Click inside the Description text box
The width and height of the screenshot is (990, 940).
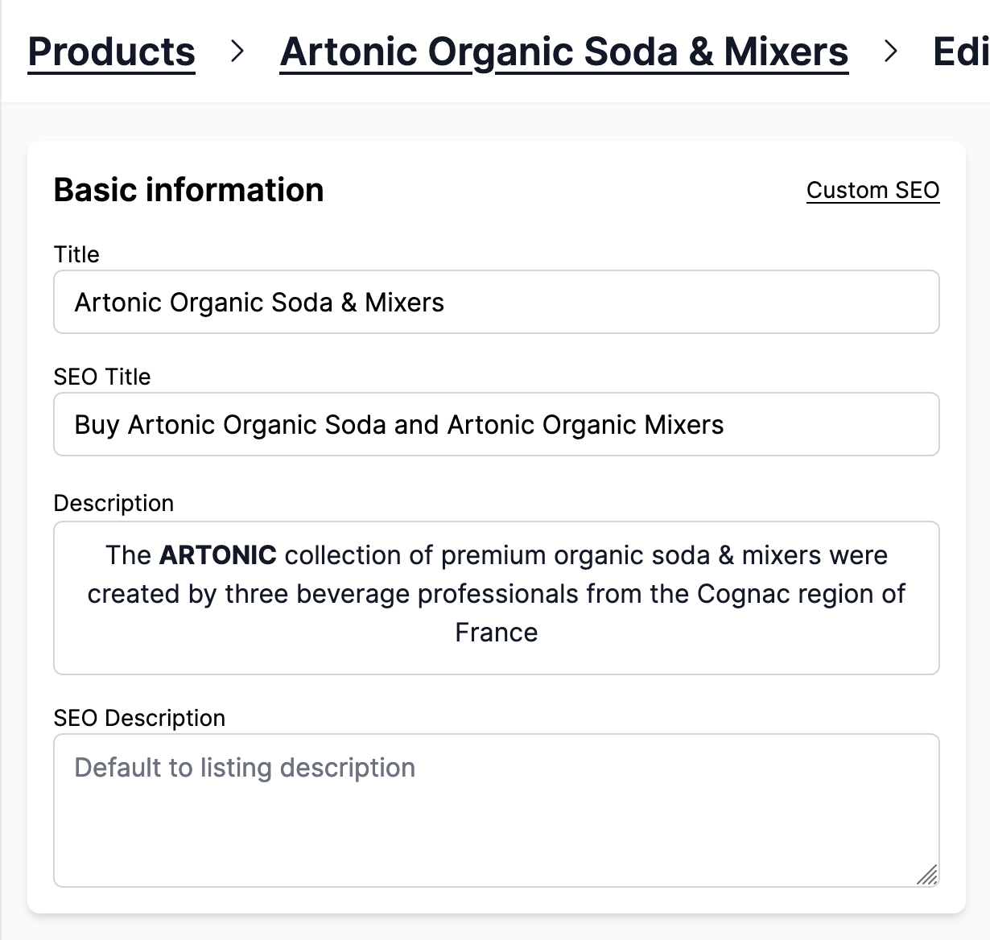pyautogui.click(x=496, y=596)
